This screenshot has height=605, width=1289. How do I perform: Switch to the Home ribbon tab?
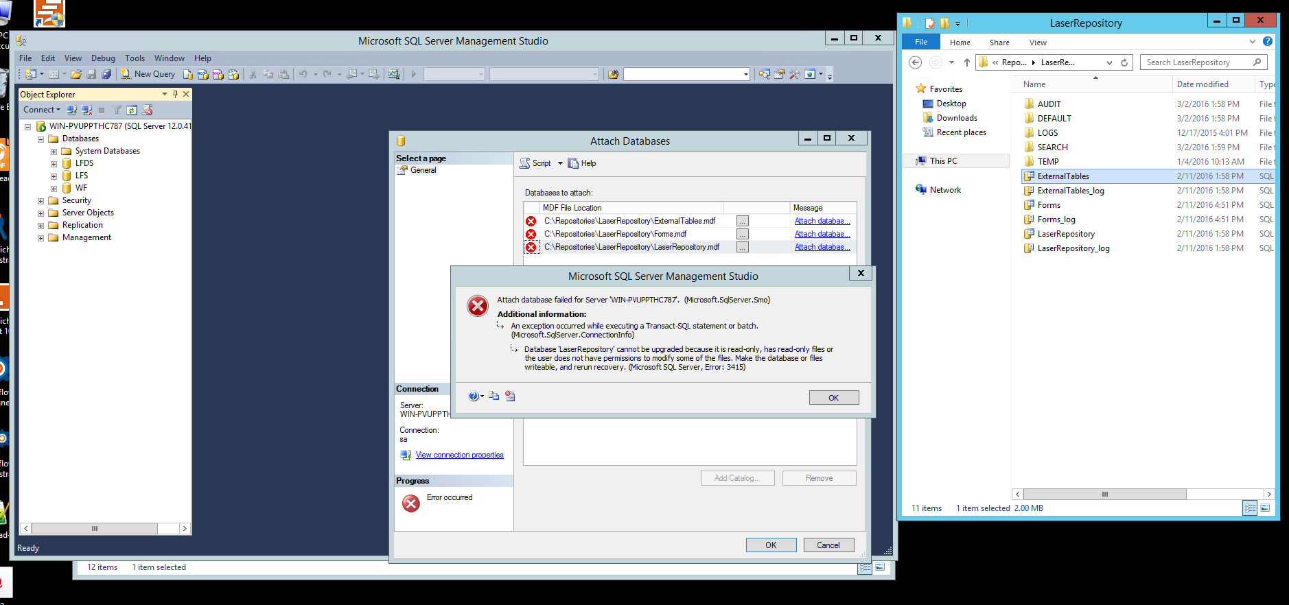[x=960, y=43]
